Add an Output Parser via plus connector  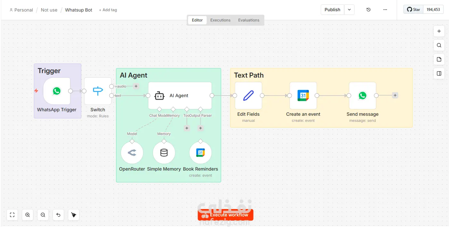tap(200, 128)
